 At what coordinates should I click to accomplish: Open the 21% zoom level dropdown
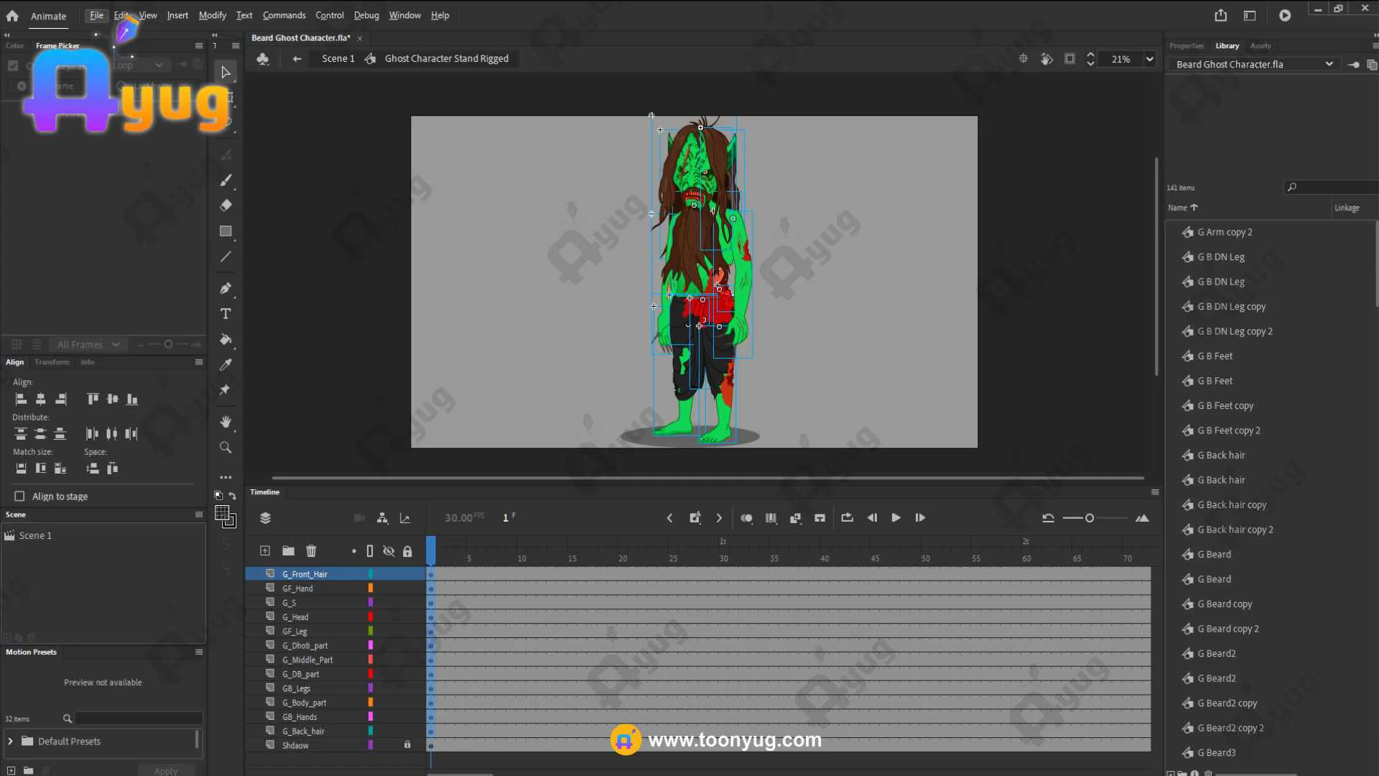point(1149,59)
